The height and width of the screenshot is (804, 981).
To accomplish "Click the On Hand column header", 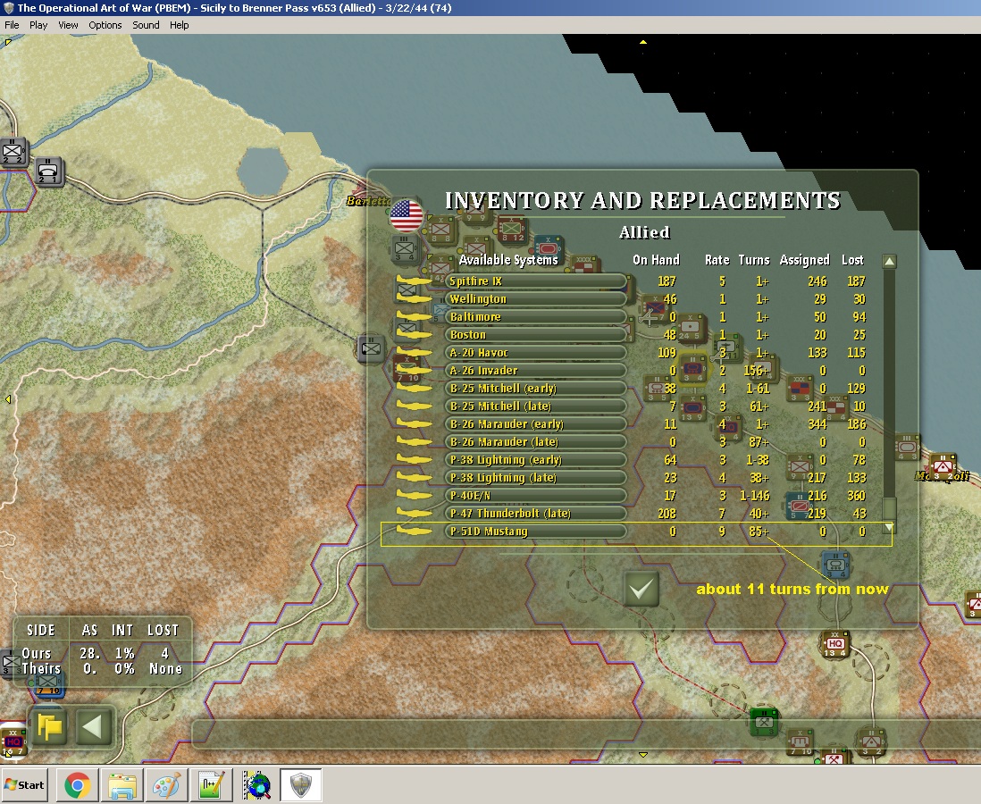I will pyautogui.click(x=656, y=260).
